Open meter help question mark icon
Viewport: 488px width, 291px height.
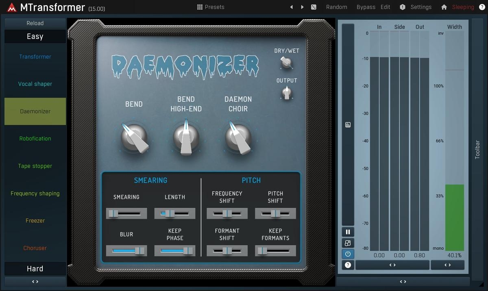pyautogui.click(x=348, y=265)
